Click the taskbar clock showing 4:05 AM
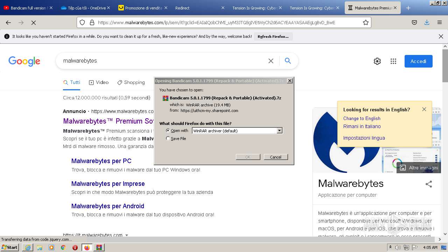The width and height of the screenshot is (448, 252). click(430, 247)
